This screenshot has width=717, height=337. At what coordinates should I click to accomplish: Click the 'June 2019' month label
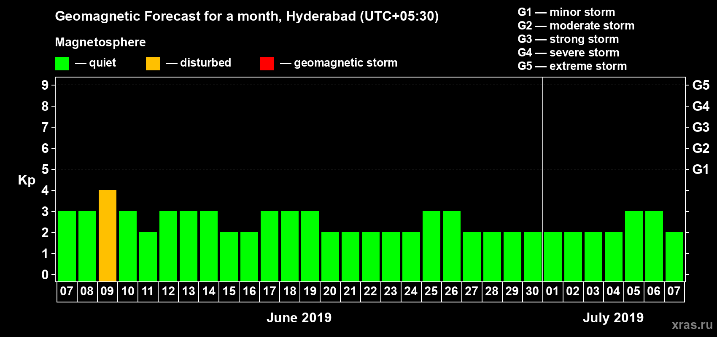(x=299, y=318)
